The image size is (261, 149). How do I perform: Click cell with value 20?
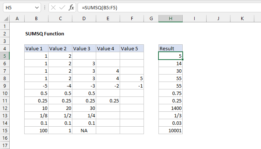click(x=60, y=108)
